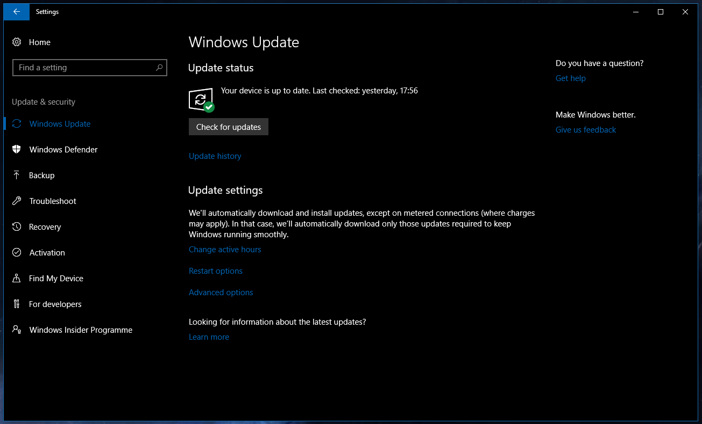Click the Find My Device person icon

17,278
